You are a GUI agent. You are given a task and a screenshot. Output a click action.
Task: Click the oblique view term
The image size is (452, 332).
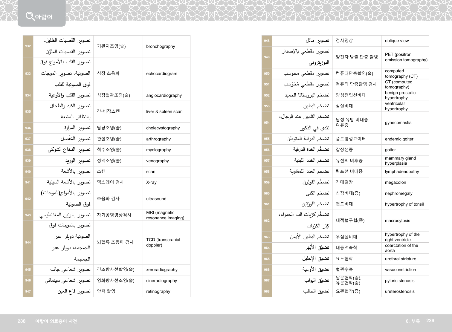click(397, 41)
